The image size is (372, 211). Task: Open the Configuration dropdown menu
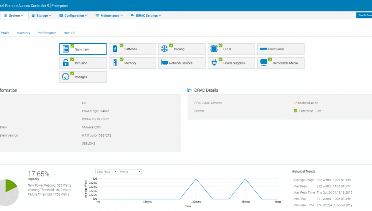(73, 15)
